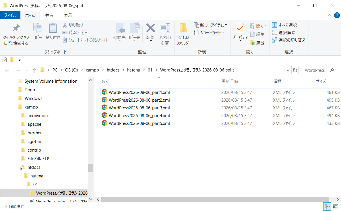Viewport: 341px width, 211px height.
Task: Go up one folder level
Action: tap(34, 70)
